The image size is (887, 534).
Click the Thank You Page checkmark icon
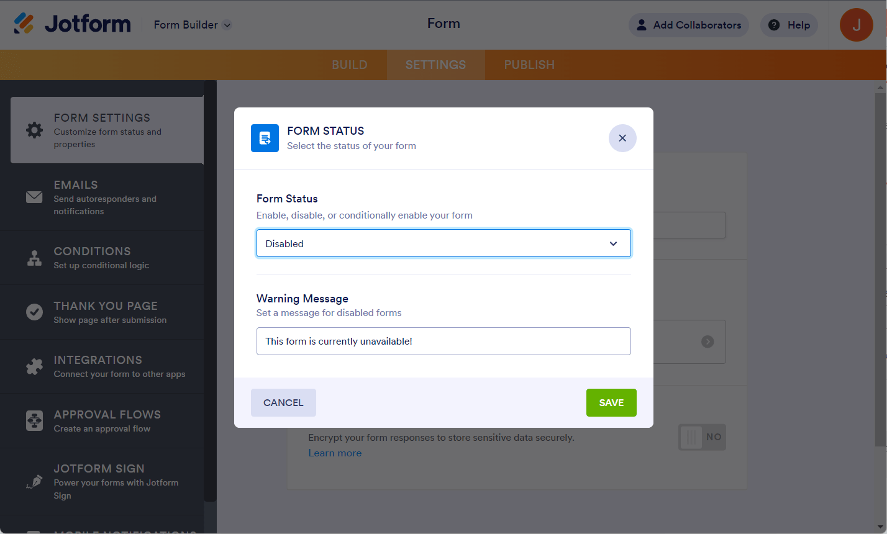[34, 312]
